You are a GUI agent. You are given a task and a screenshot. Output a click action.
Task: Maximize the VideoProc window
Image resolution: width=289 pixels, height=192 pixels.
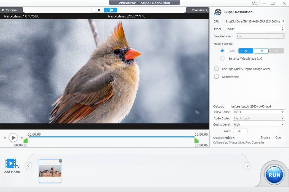pyautogui.click(x=273, y=3)
